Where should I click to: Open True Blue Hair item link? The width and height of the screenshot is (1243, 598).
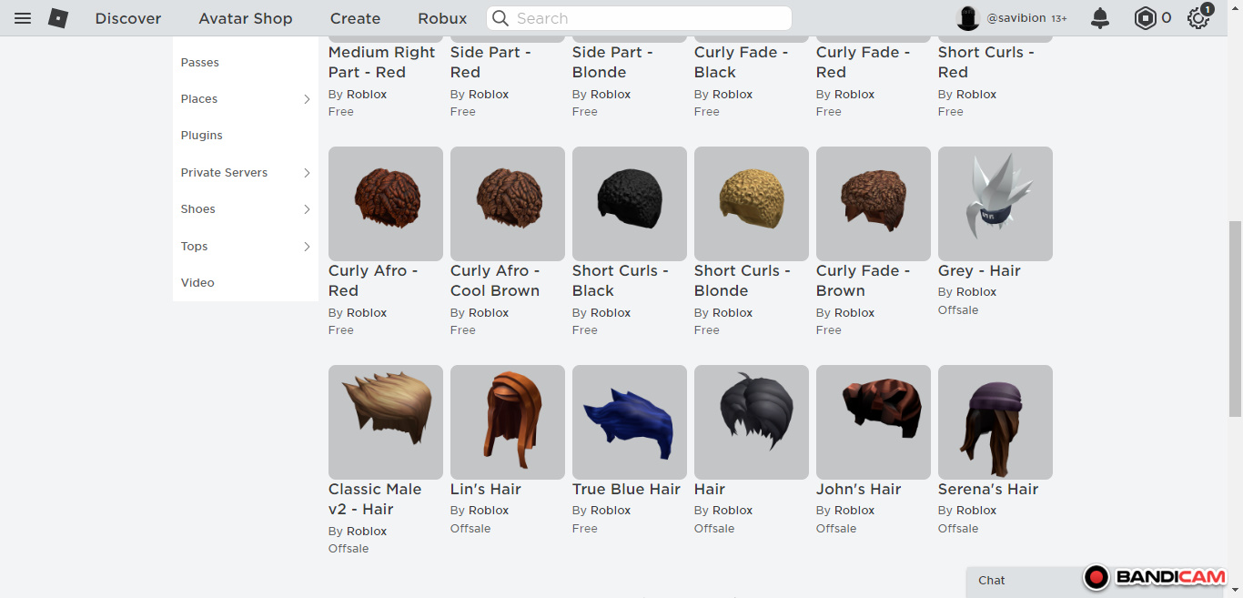coord(626,489)
